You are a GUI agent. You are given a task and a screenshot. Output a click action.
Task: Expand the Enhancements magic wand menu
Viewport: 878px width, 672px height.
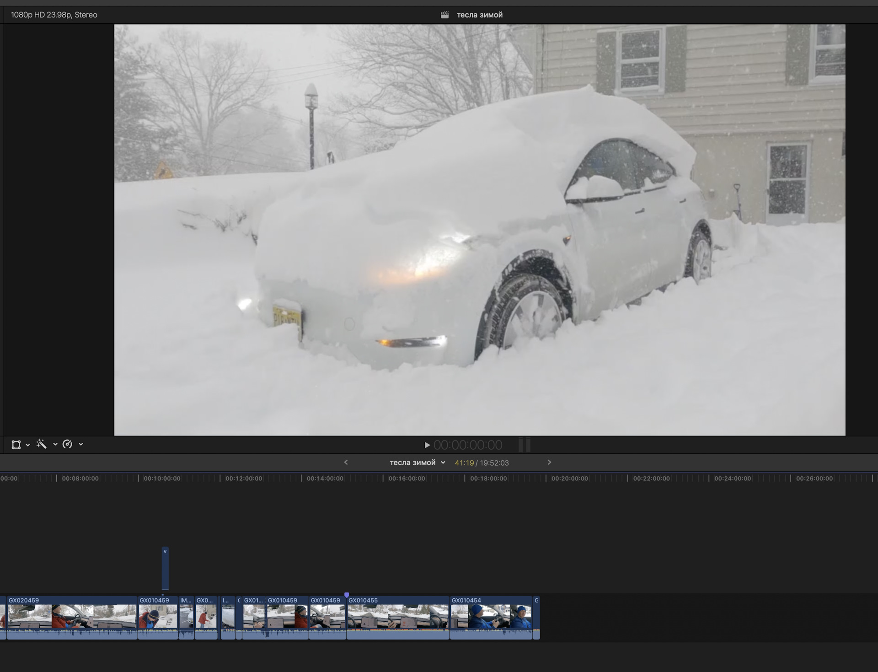click(55, 444)
